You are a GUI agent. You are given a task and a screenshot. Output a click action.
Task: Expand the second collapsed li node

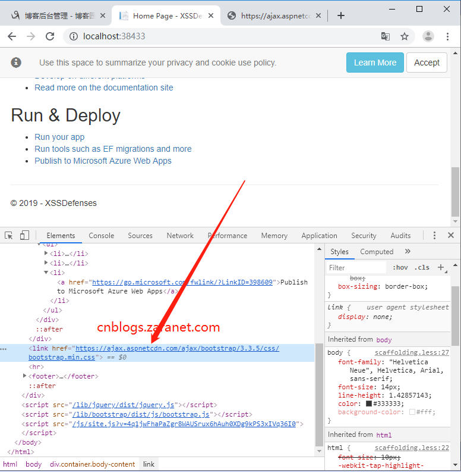[46, 262]
